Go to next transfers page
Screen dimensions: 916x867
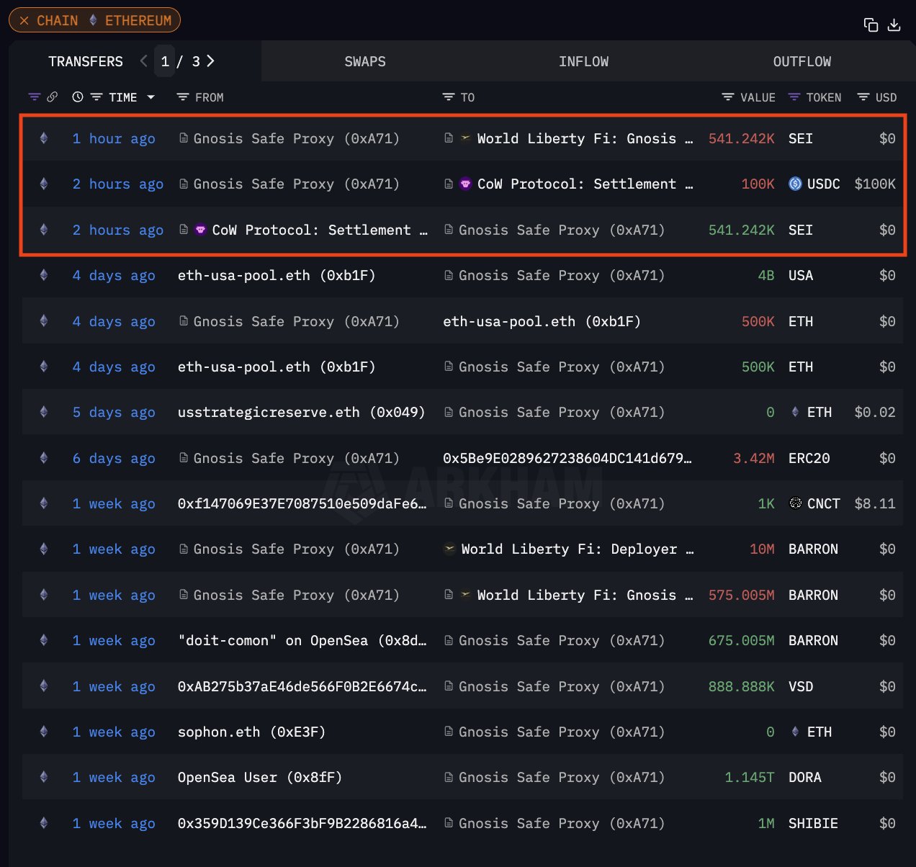[x=210, y=61]
